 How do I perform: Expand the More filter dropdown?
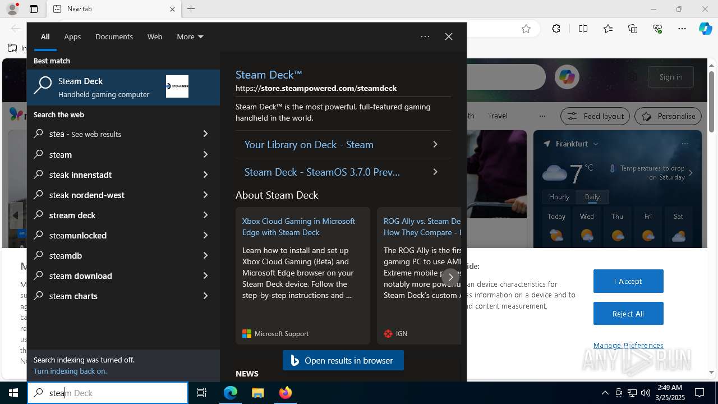190,36
